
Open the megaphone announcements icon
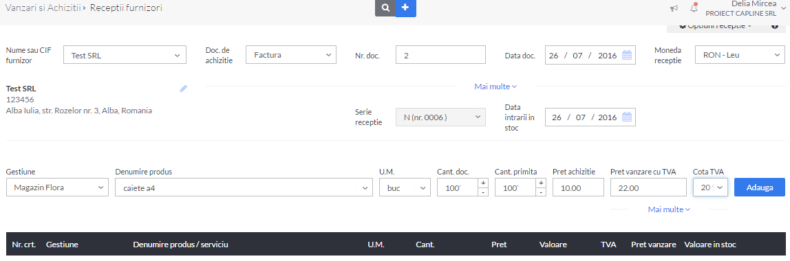click(x=674, y=8)
